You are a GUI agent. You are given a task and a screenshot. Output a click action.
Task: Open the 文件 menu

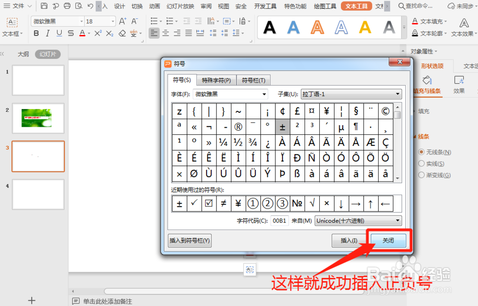[18, 6]
